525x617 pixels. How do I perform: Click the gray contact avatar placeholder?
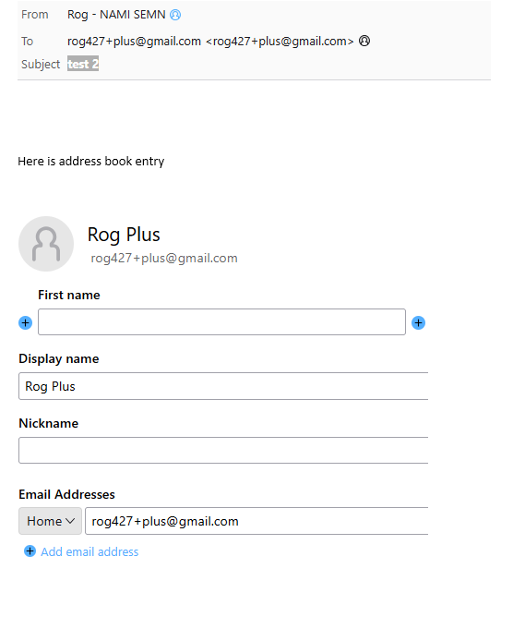point(46,244)
